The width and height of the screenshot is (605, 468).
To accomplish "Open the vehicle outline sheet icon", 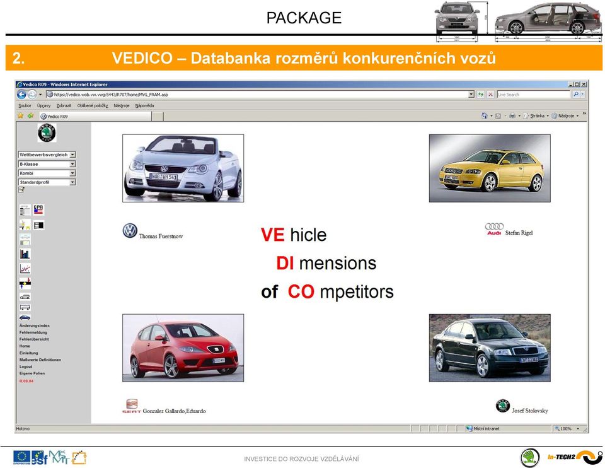I will [x=25, y=240].
